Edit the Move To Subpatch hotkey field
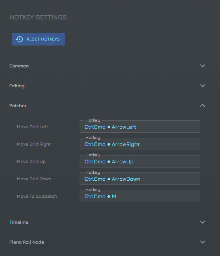The height and width of the screenshot is (256, 220). 140,196
